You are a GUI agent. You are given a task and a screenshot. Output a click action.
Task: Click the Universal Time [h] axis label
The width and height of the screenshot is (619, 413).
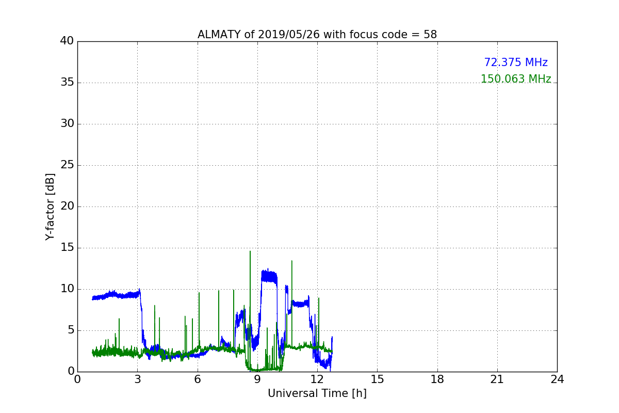pyautogui.click(x=317, y=393)
